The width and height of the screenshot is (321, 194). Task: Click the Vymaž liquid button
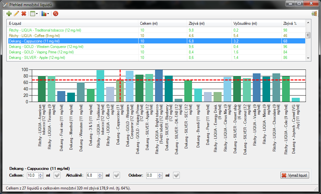tap(295, 175)
